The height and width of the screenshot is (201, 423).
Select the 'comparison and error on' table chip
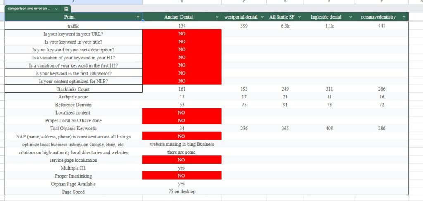click(x=29, y=9)
